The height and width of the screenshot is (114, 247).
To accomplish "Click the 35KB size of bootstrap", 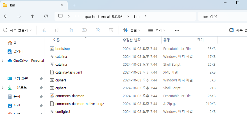I will [x=211, y=49].
